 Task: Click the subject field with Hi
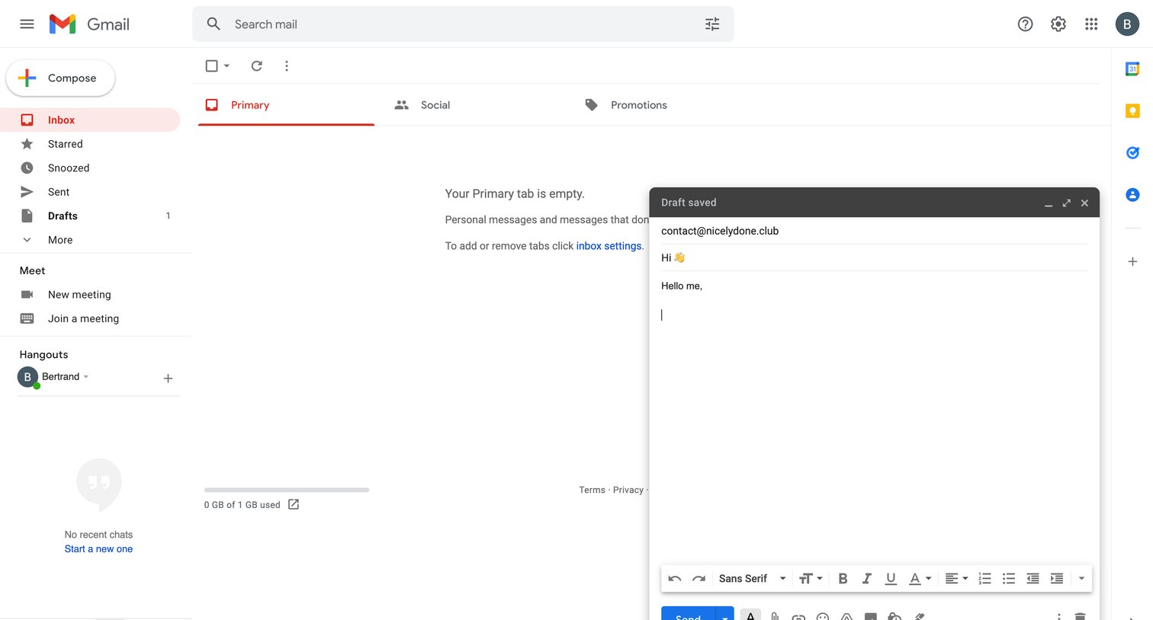[x=874, y=257]
